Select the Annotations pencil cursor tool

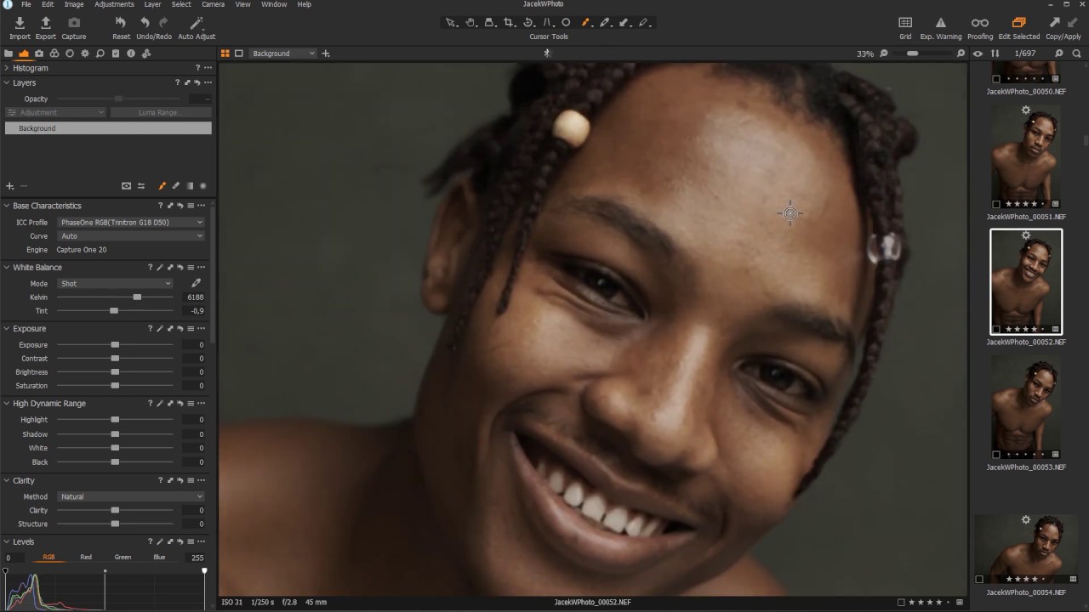click(643, 23)
